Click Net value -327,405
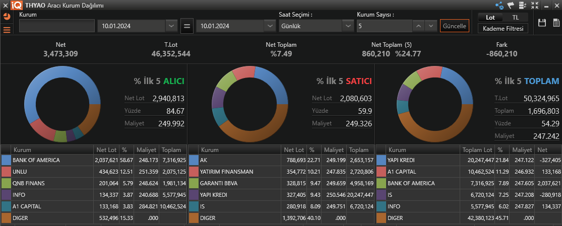562x226 pixels. pyautogui.click(x=551, y=160)
